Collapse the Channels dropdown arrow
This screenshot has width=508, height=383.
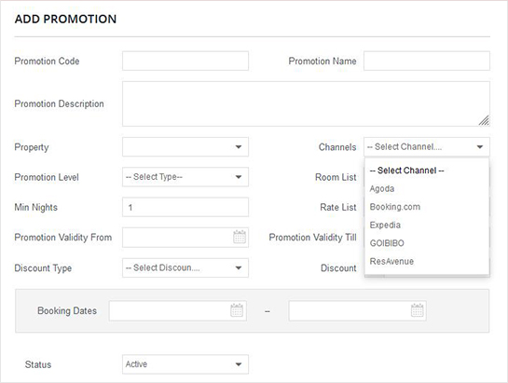click(x=480, y=147)
